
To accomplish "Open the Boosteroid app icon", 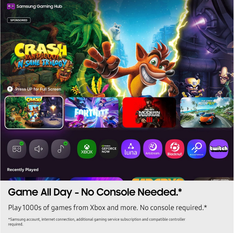I will pyautogui.click(x=197, y=149).
